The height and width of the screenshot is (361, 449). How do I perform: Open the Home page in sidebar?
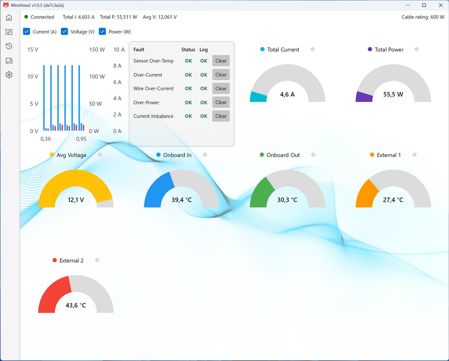pos(9,18)
